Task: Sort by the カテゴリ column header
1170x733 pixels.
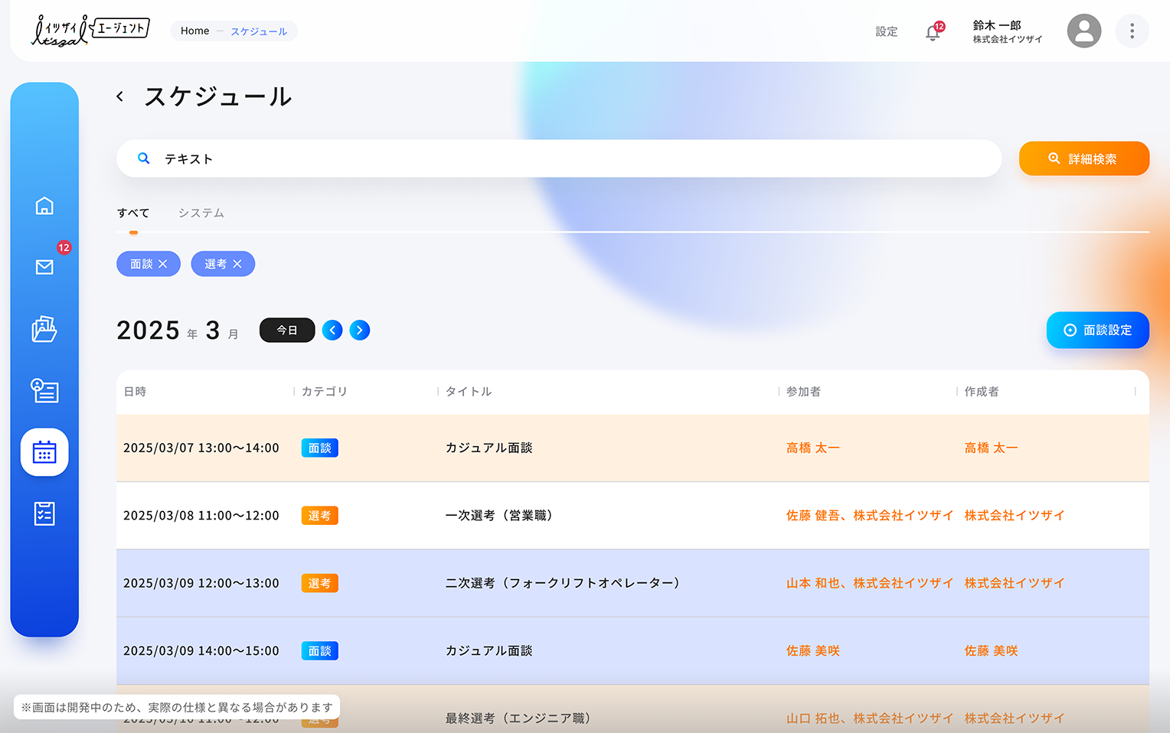Action: (x=325, y=391)
